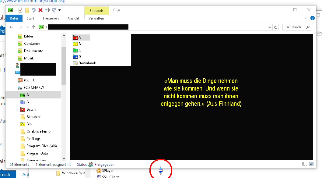Open Explorer help via question mark icon

coord(313,18)
